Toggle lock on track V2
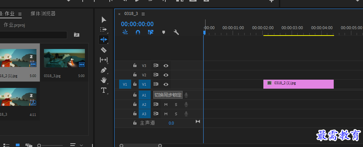 click(x=135, y=75)
